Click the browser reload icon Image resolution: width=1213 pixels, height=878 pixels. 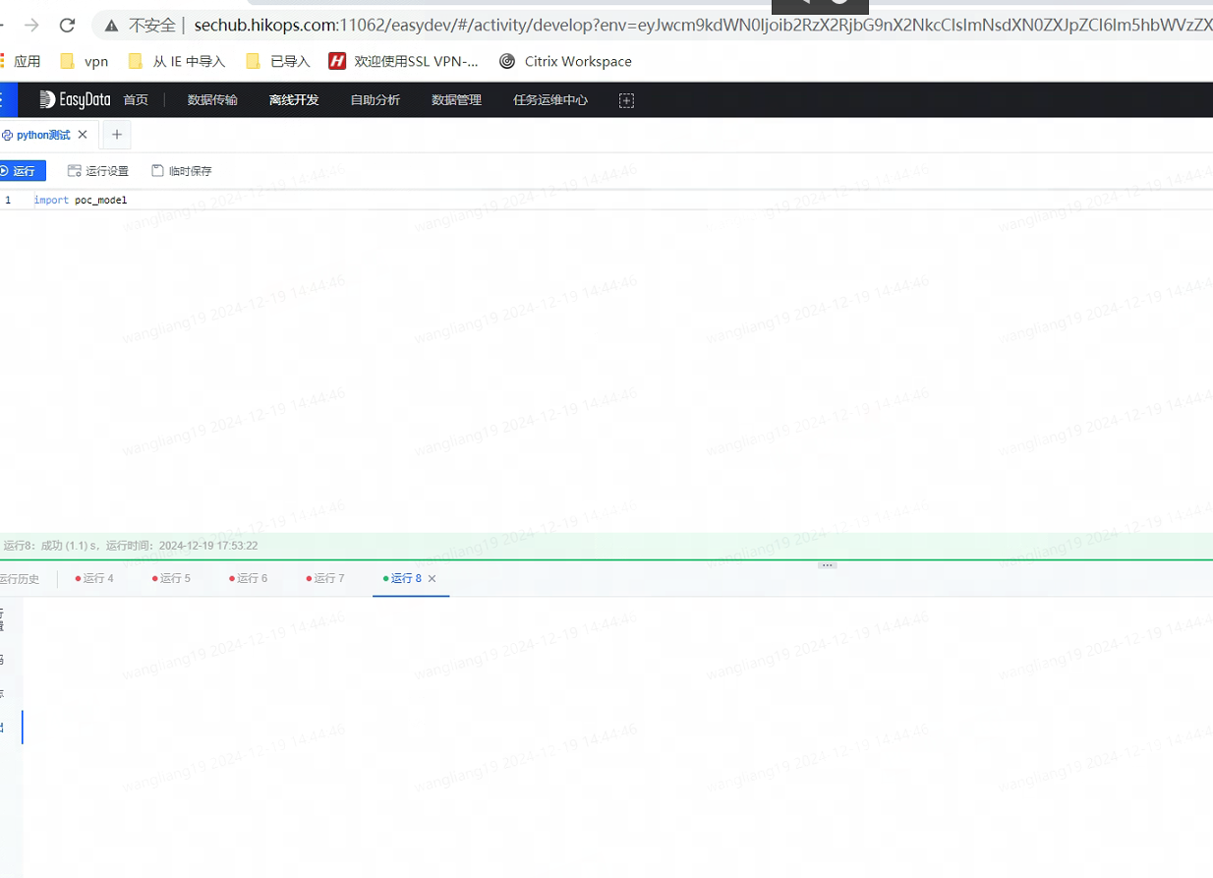(67, 26)
